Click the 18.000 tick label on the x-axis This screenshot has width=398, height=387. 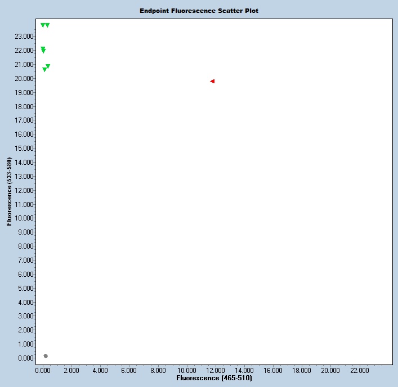(x=302, y=370)
